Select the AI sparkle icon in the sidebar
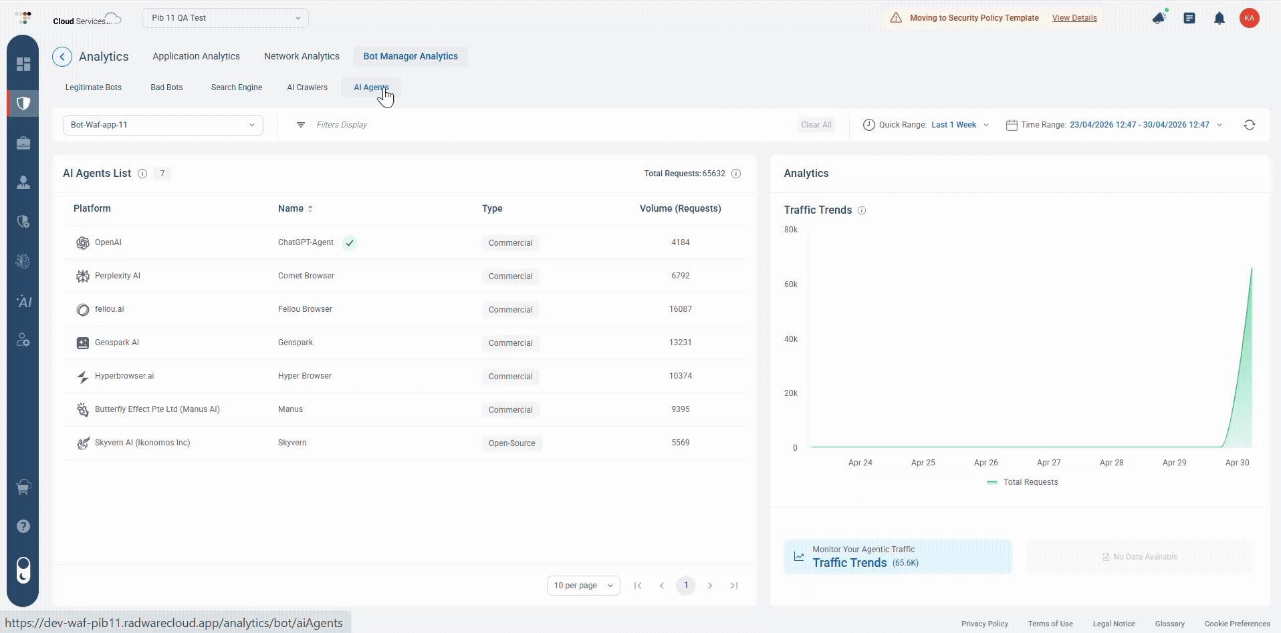Screen dimensions: 1281x633 [23, 301]
